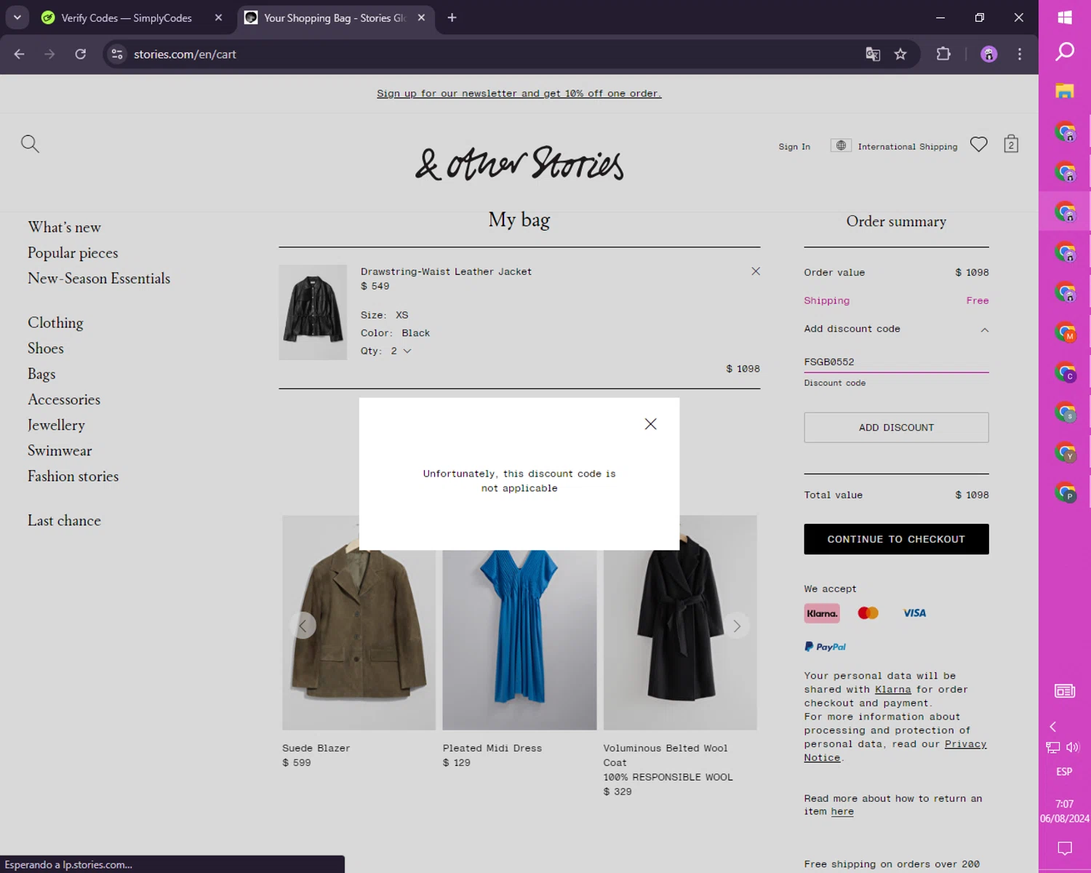Follow the newsletter 10% off sign-up link
This screenshot has width=1091, height=873.
click(519, 93)
